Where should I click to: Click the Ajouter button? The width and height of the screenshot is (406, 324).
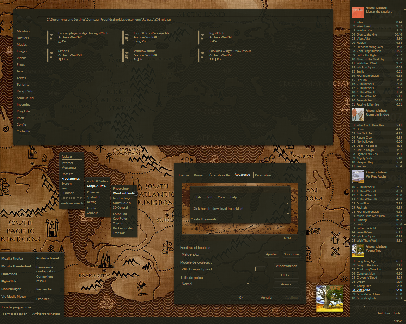coord(272,254)
